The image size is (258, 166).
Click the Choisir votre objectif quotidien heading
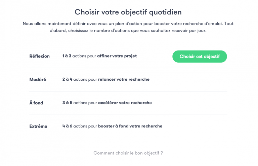click(x=128, y=12)
